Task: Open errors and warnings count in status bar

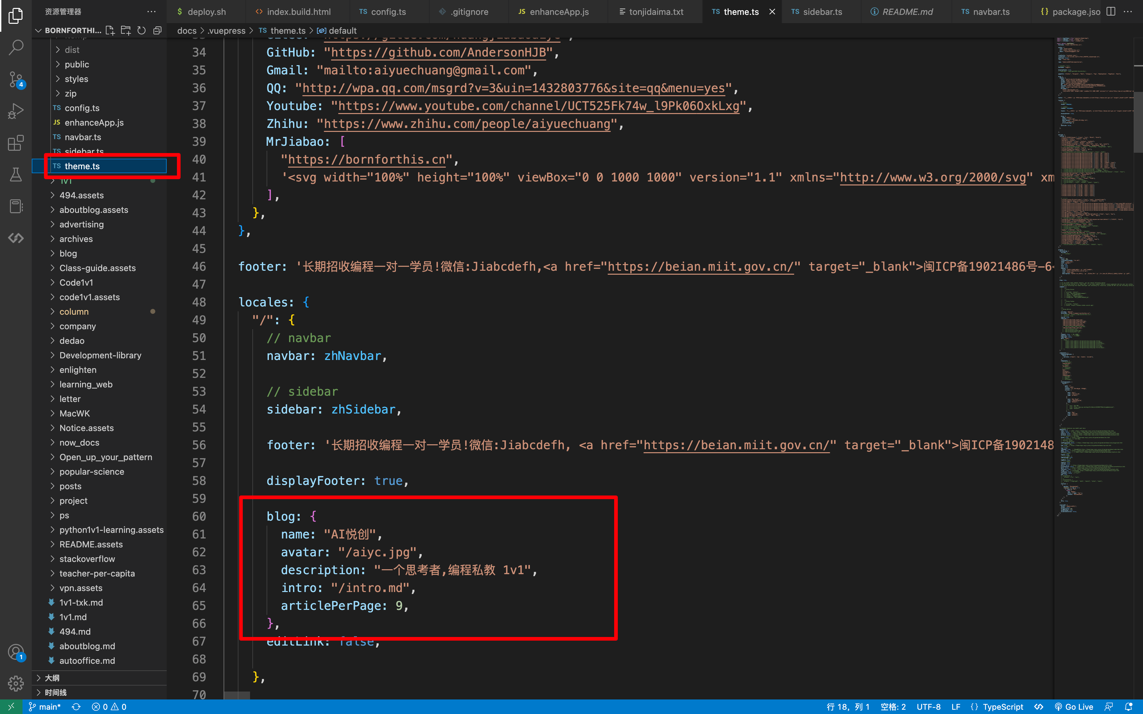Action: 109,706
